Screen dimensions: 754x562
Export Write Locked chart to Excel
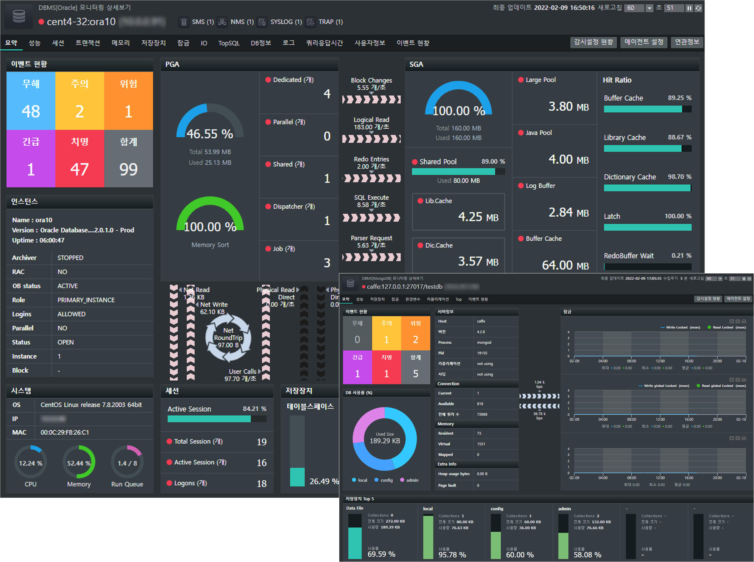738,321
